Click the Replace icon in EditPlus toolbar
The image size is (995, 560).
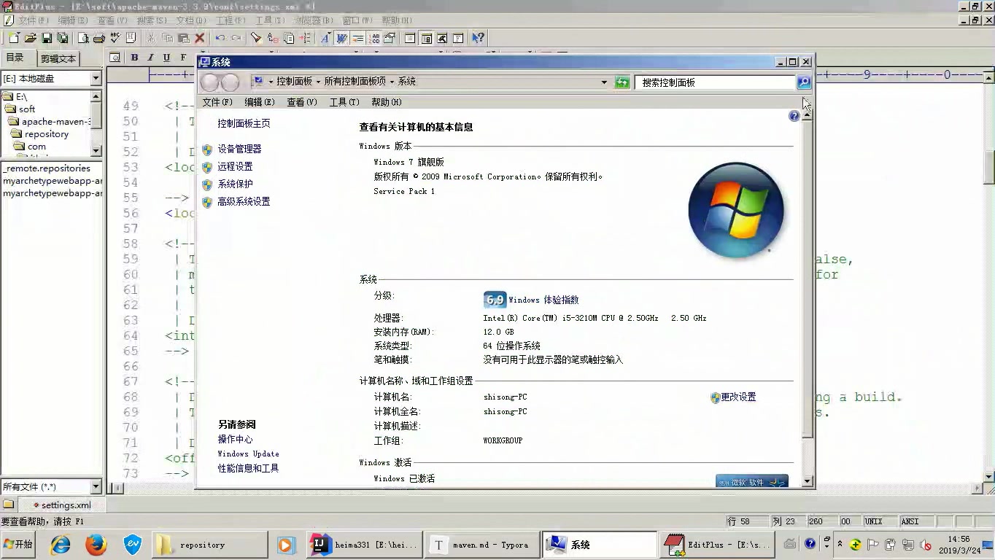click(x=273, y=38)
